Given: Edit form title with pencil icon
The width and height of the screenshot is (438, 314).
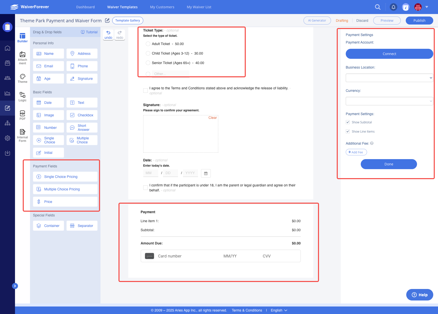Looking at the screenshot, I should click(x=107, y=21).
